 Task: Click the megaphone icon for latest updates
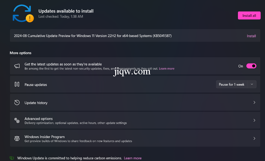pos(17,66)
